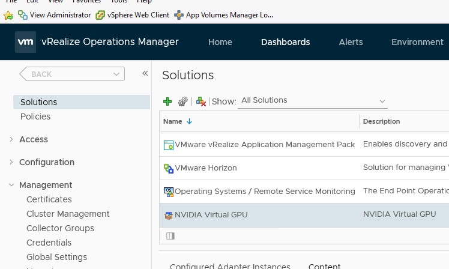
Task: Click the column chooser icon below the table
Action: [x=170, y=236]
